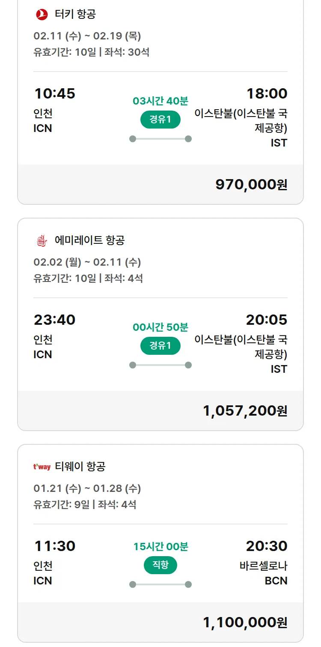Click the 18:00 Istanbul arrival time
This screenshot has height=647, width=321.
coord(267,93)
